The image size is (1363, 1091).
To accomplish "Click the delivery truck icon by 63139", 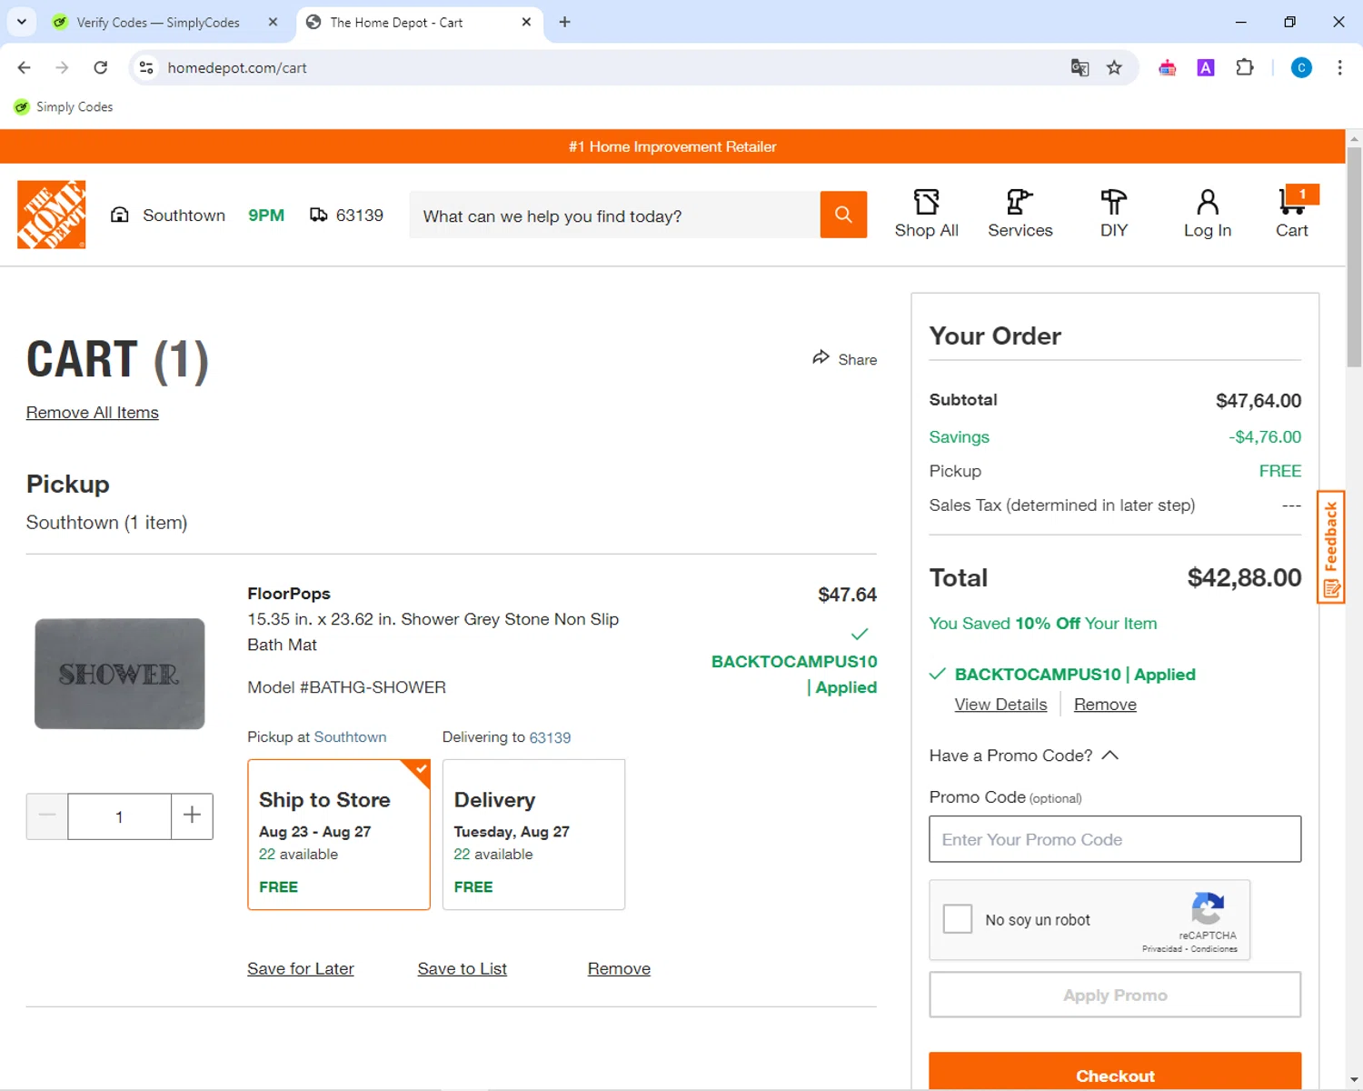I will tap(318, 215).
